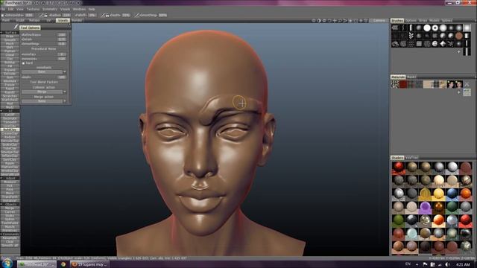The image size is (477, 268).
Task: Open the Windows Start button
Action: pyautogui.click(x=7, y=264)
